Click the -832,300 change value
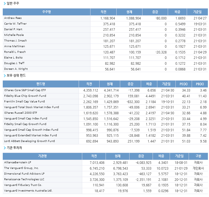Viewport: 209px width, 197px height. pyautogui.click(x=133, y=102)
